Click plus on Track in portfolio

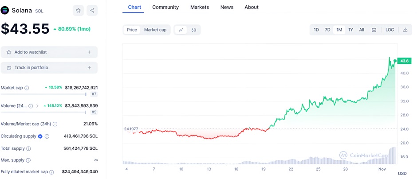(89, 68)
